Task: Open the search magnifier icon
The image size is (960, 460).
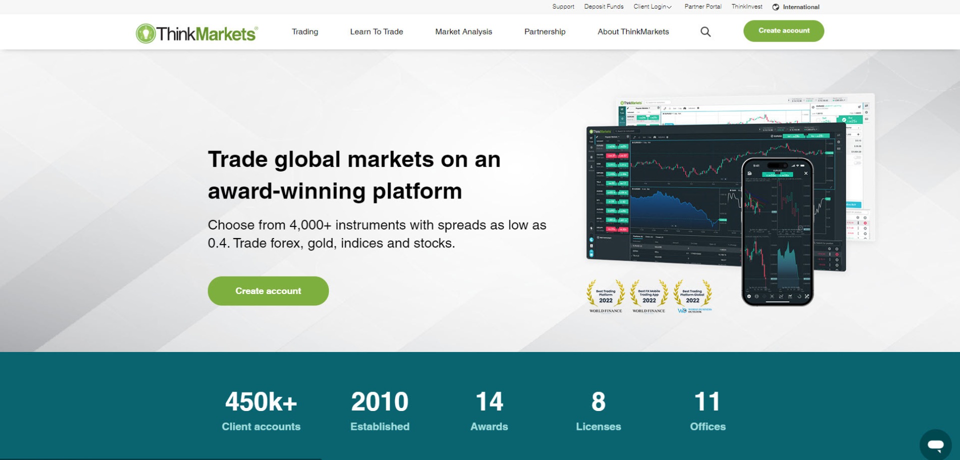Action: [x=705, y=31]
